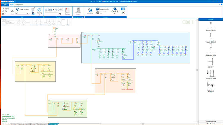223x125 pixels.
Task: Click the refresh arrow next to search field
Action: (x=60, y=14)
